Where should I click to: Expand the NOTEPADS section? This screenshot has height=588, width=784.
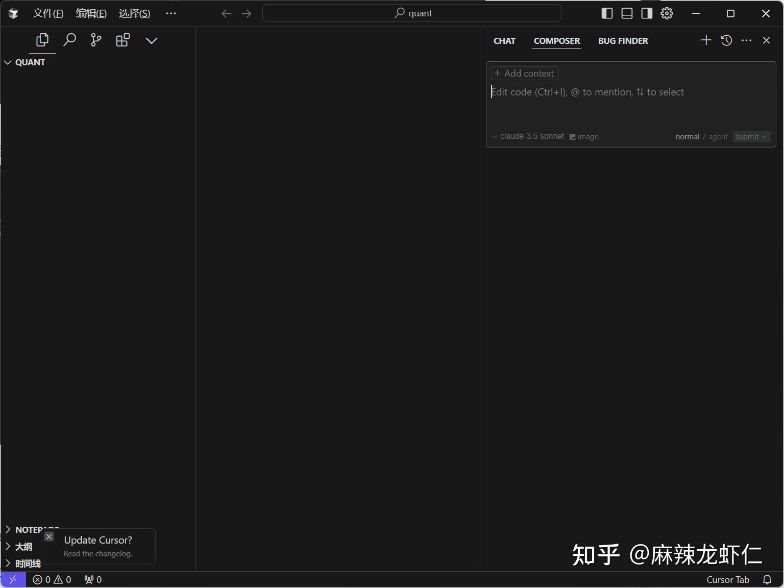tap(32, 529)
